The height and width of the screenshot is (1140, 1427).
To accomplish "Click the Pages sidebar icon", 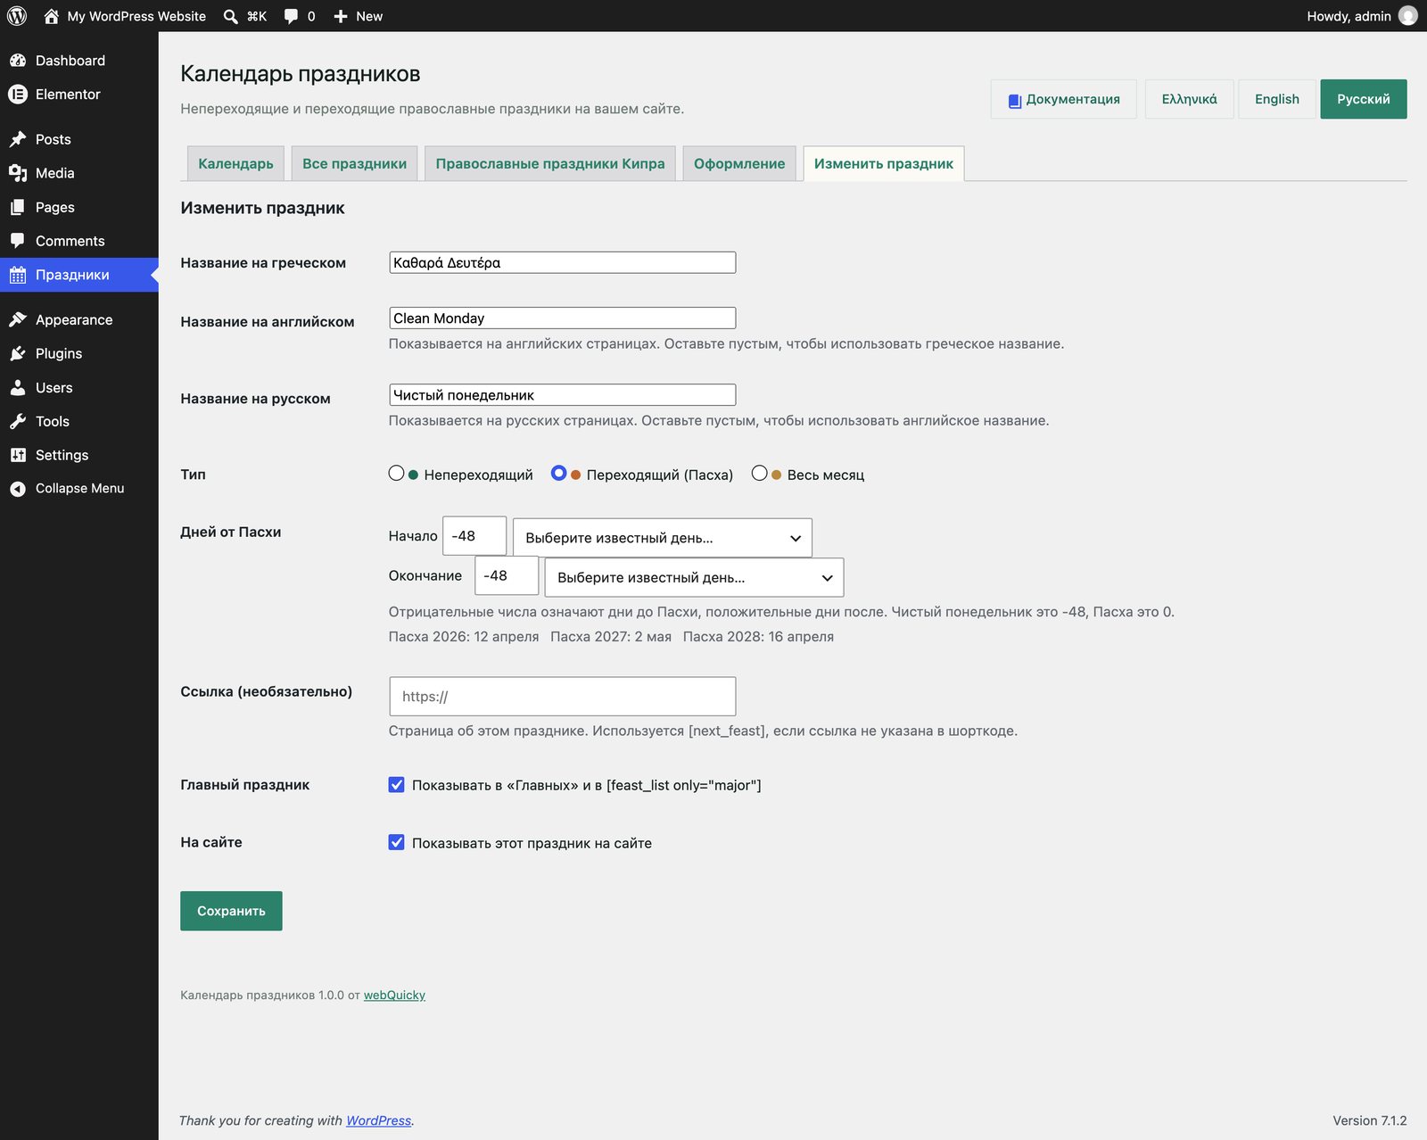I will (x=18, y=207).
